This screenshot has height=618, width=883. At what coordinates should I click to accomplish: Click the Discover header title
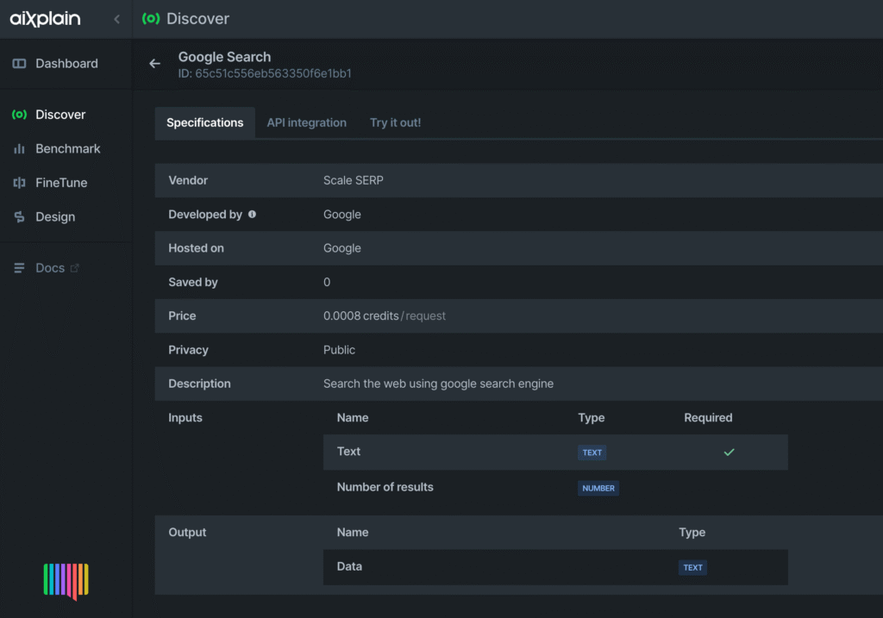point(197,19)
